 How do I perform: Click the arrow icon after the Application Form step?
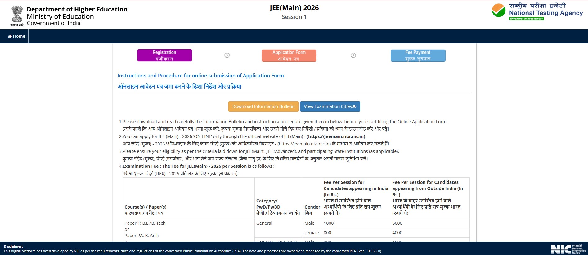pyautogui.click(x=353, y=55)
